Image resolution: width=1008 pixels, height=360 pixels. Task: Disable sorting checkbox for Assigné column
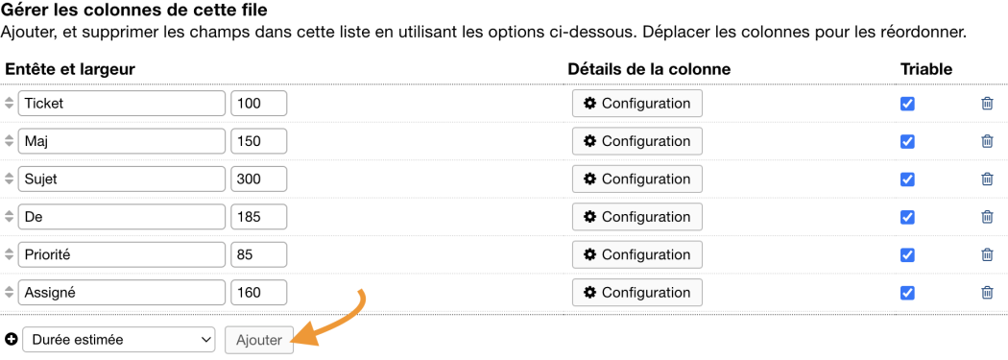pos(908,293)
